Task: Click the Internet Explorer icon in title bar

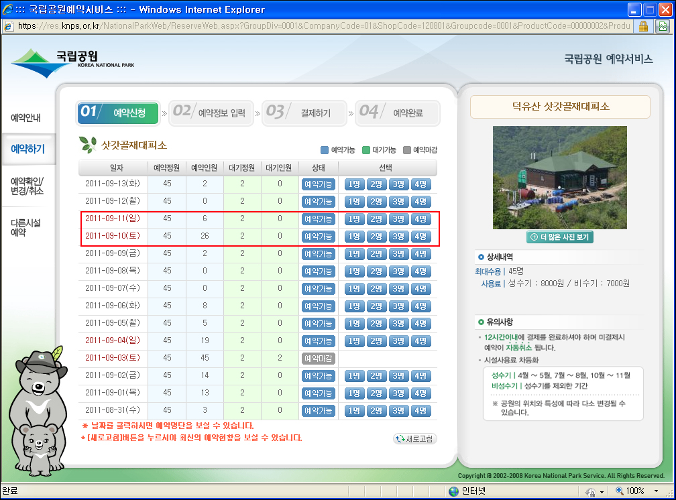Action: tap(9, 9)
